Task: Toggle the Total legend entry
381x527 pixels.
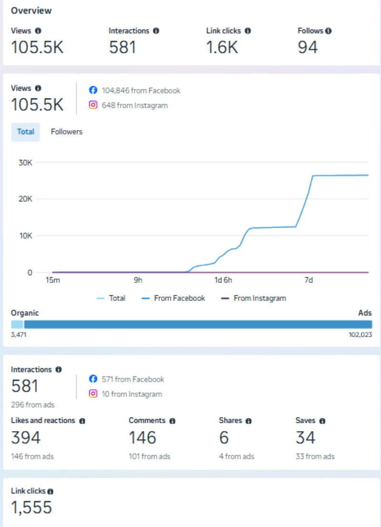Action: 111,298
